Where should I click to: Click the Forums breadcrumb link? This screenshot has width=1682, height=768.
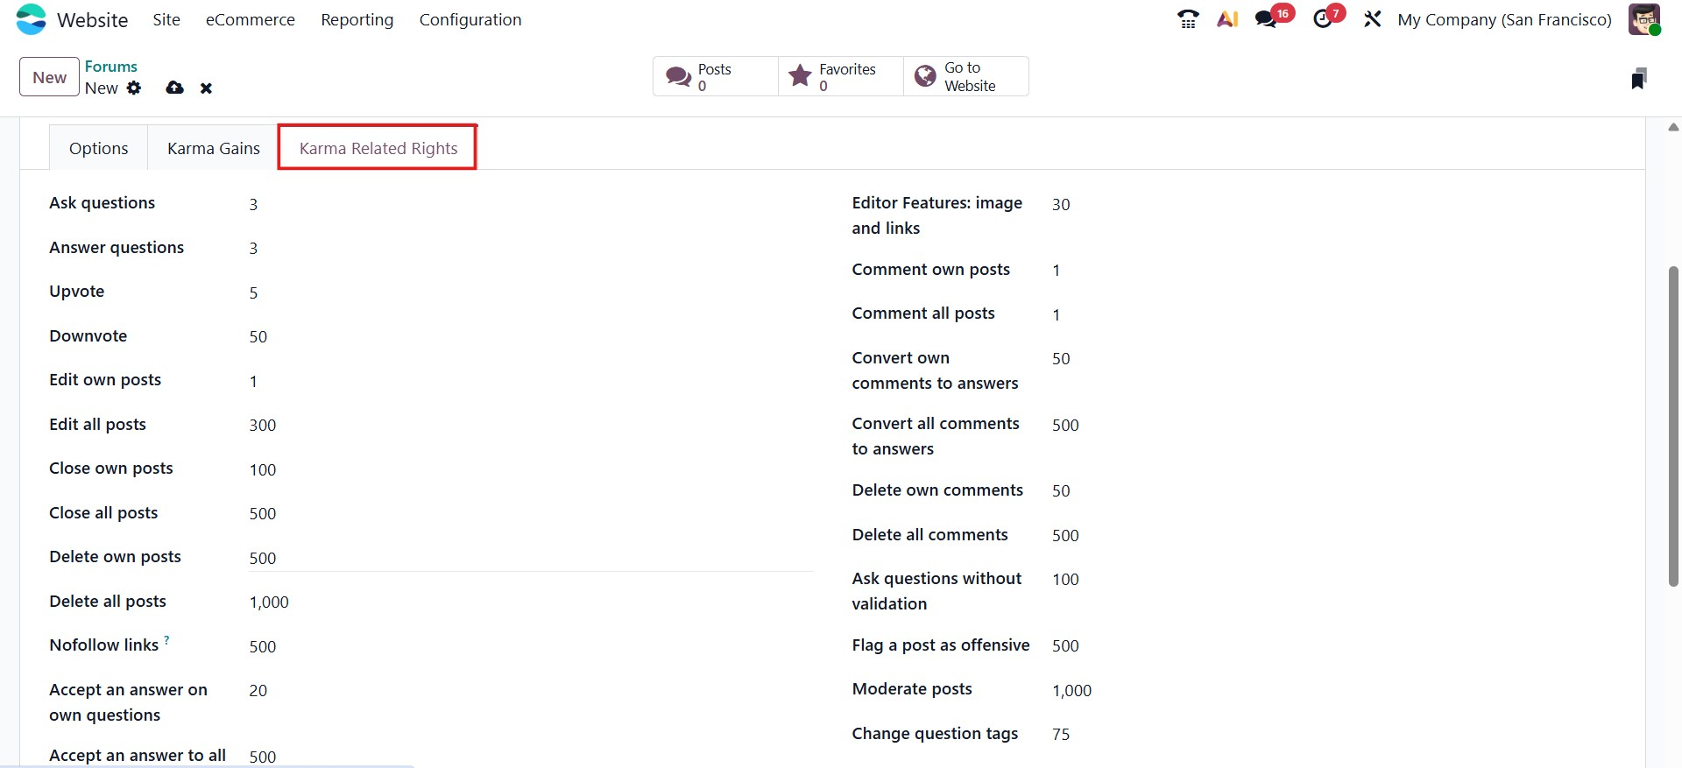111,67
